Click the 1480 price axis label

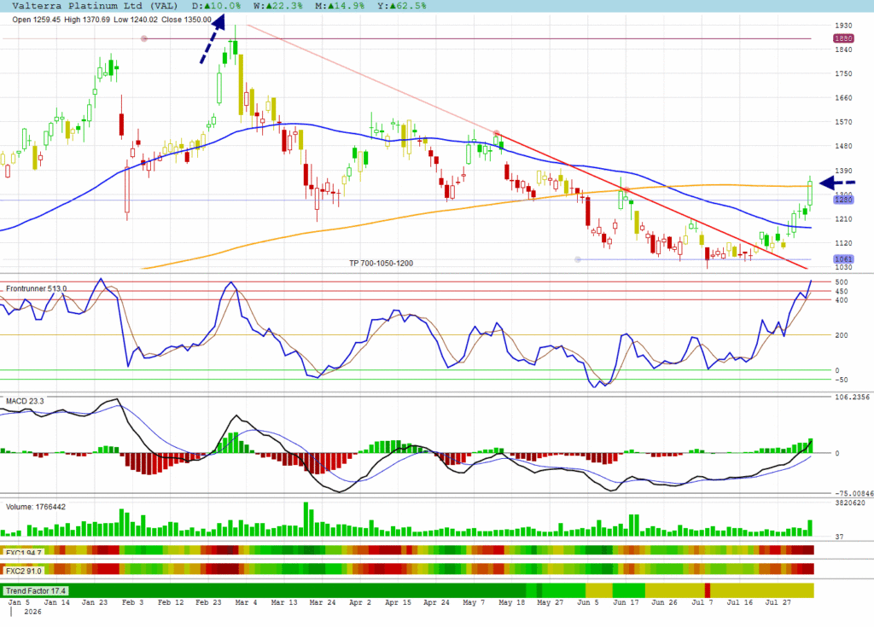click(843, 146)
